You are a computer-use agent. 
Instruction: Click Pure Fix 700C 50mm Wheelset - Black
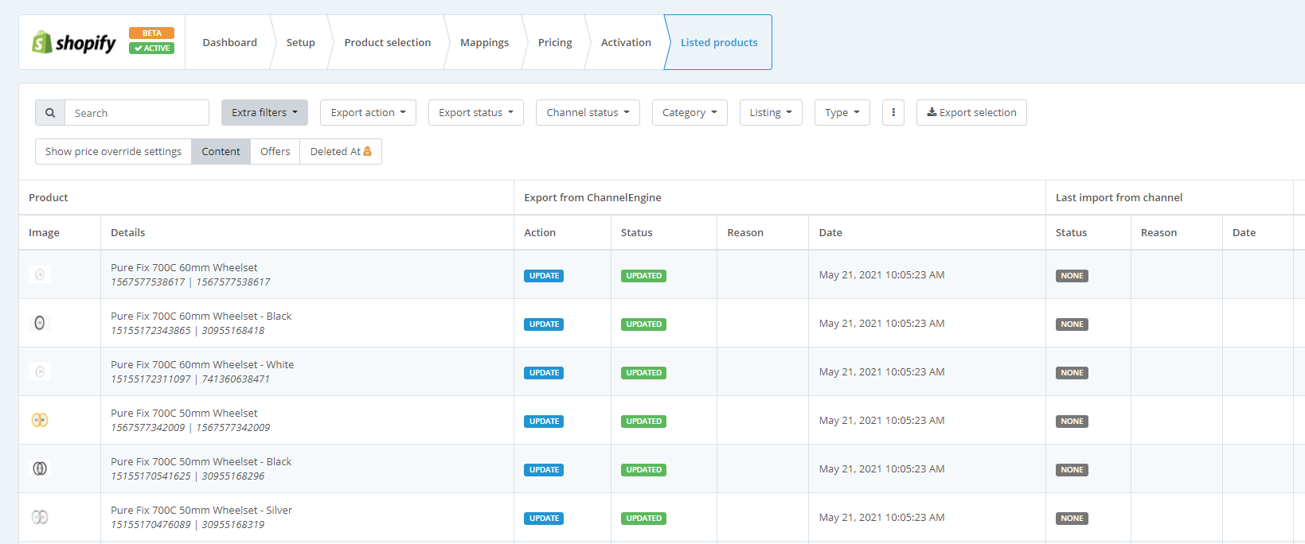pyautogui.click(x=201, y=461)
